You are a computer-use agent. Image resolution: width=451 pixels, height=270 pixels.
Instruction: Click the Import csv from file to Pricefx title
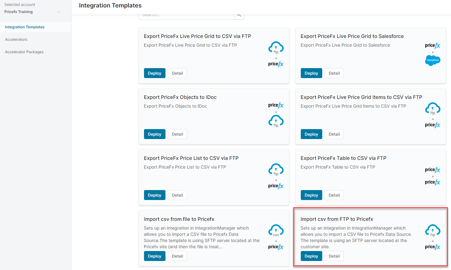coord(179,219)
